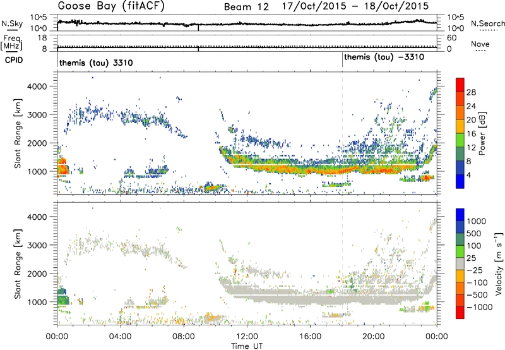505x350 pixels.
Task: Click the '500' tick on the velocity colorbar
Action: (474, 233)
